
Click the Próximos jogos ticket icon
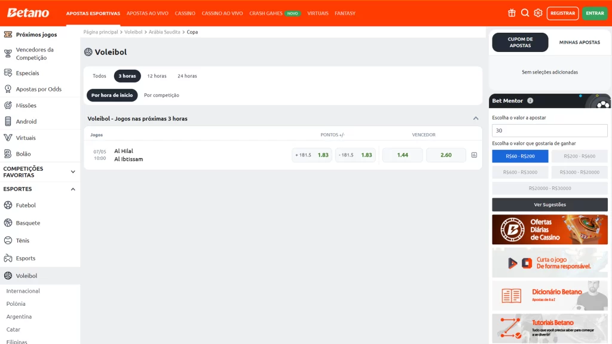point(8,34)
